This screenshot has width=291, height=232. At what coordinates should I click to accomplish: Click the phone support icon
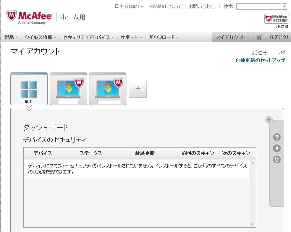(x=277, y=159)
